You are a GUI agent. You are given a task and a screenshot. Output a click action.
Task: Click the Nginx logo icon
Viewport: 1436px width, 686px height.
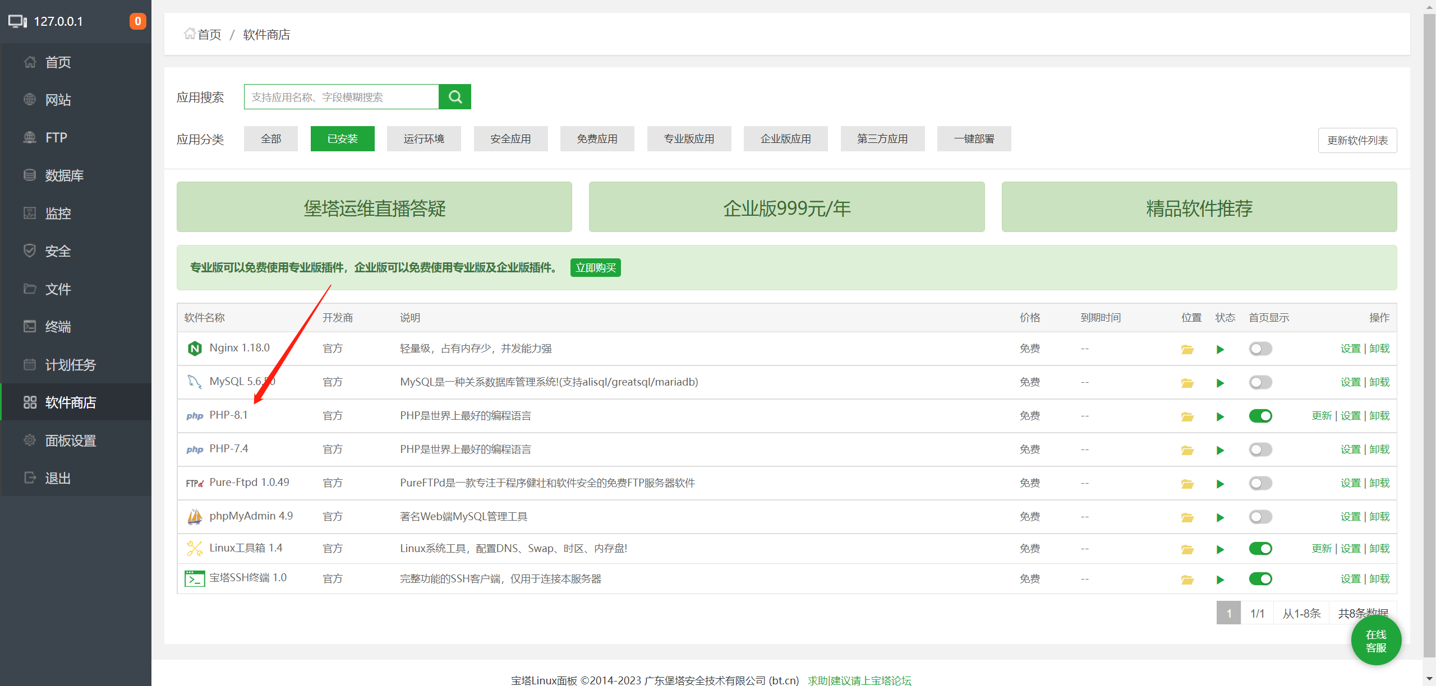coord(195,349)
